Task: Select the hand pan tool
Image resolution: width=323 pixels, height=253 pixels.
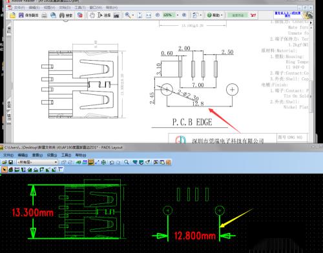Action: click(x=92, y=15)
